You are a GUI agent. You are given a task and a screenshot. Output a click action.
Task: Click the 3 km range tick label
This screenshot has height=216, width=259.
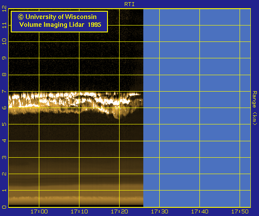click(4, 157)
